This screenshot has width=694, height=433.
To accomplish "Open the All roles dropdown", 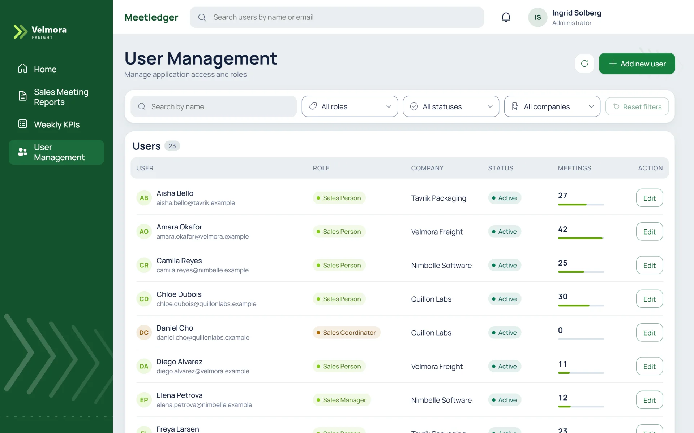I will pyautogui.click(x=350, y=106).
